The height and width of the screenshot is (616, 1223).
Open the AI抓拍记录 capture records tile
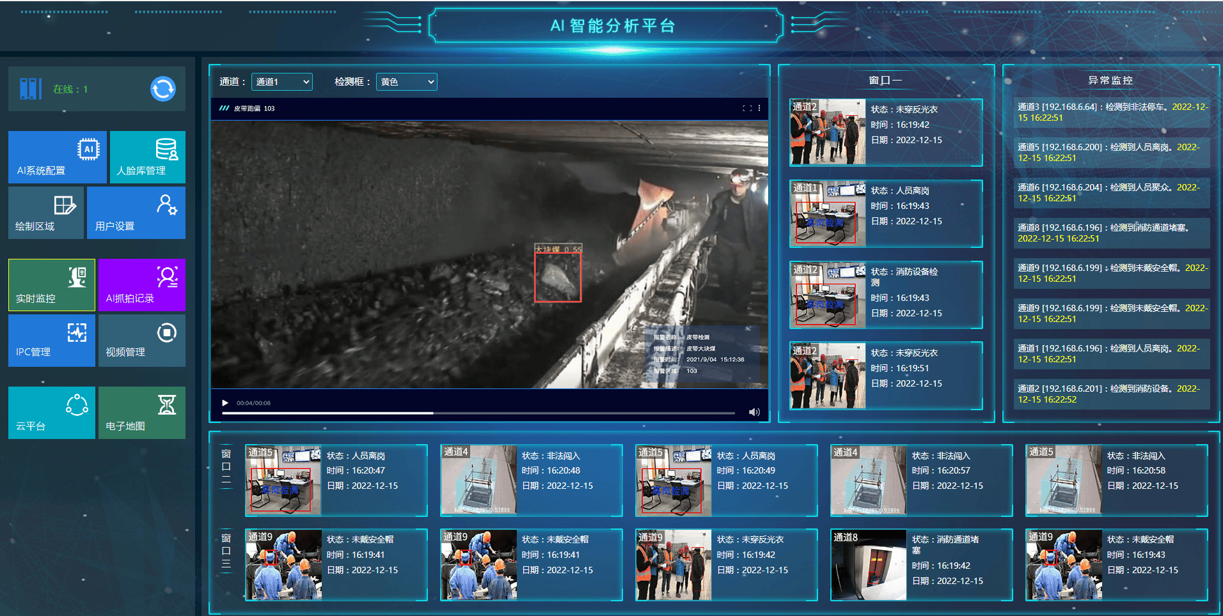point(141,285)
